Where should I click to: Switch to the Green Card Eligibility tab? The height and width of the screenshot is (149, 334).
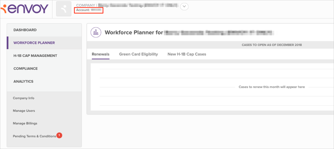pos(138,54)
